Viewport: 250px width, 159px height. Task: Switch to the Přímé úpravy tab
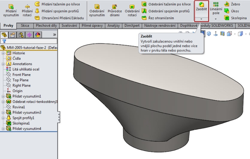pos(92,26)
